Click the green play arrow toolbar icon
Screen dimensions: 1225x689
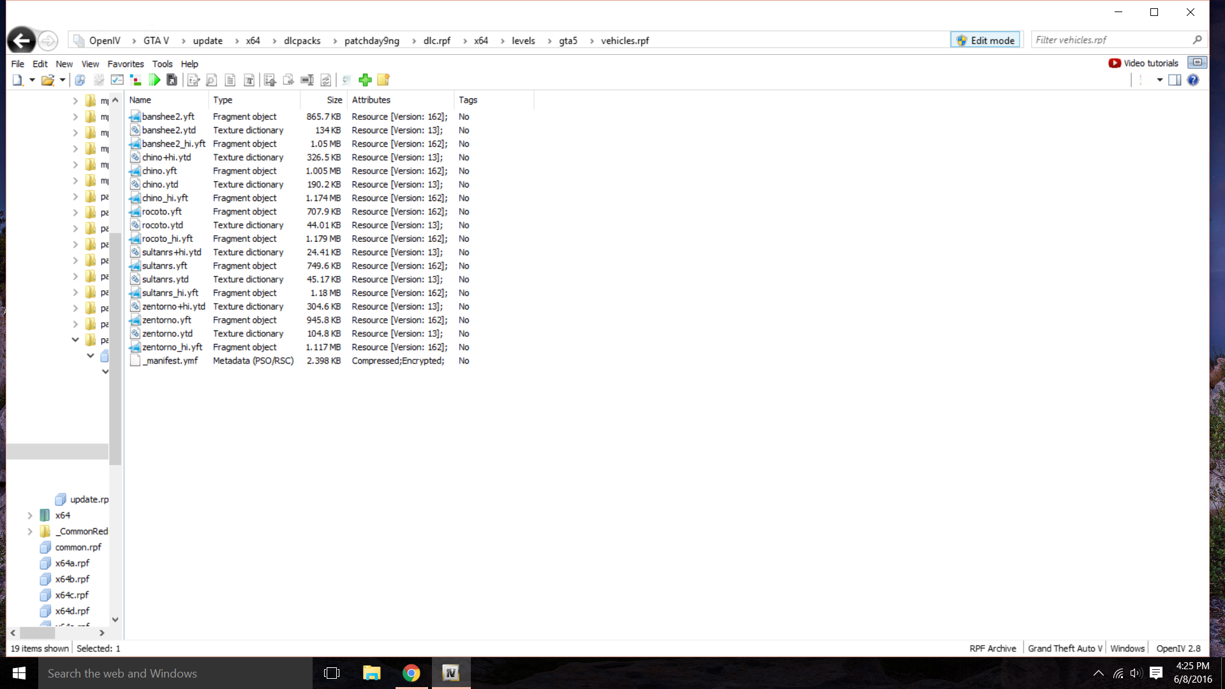[x=154, y=80]
